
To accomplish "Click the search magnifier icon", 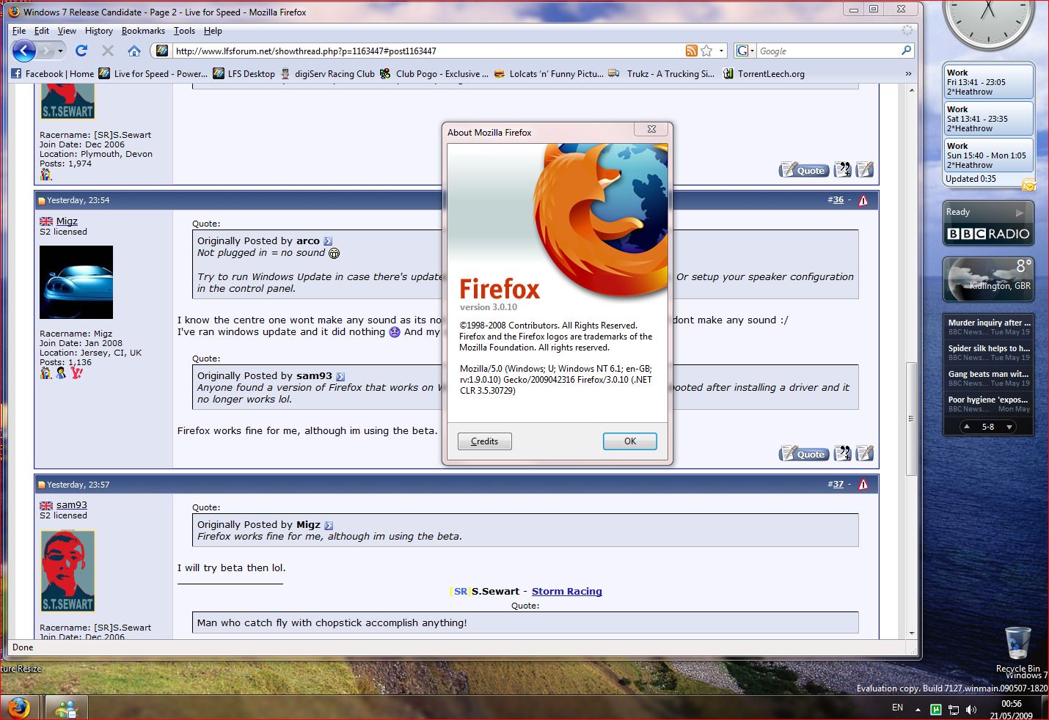I will (x=907, y=51).
